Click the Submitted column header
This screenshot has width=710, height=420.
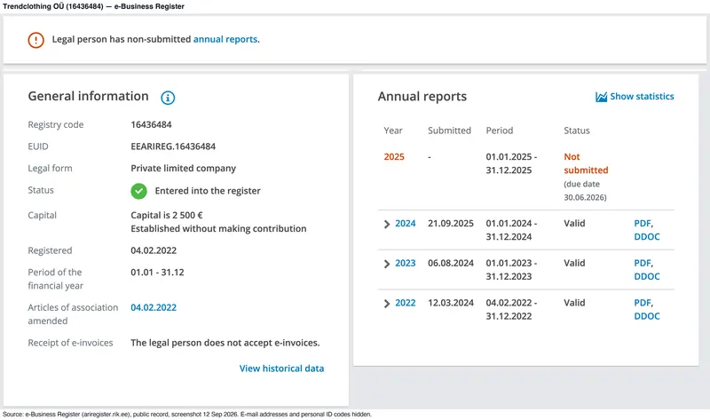click(x=449, y=131)
